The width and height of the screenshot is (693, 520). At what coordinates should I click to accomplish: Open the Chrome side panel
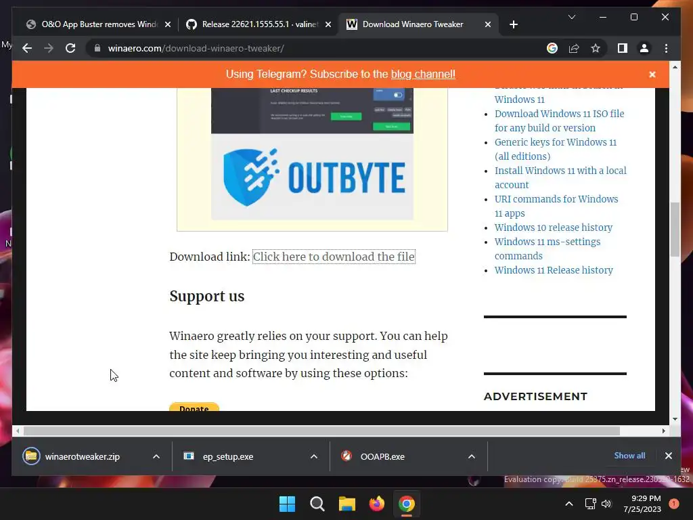coord(623,48)
